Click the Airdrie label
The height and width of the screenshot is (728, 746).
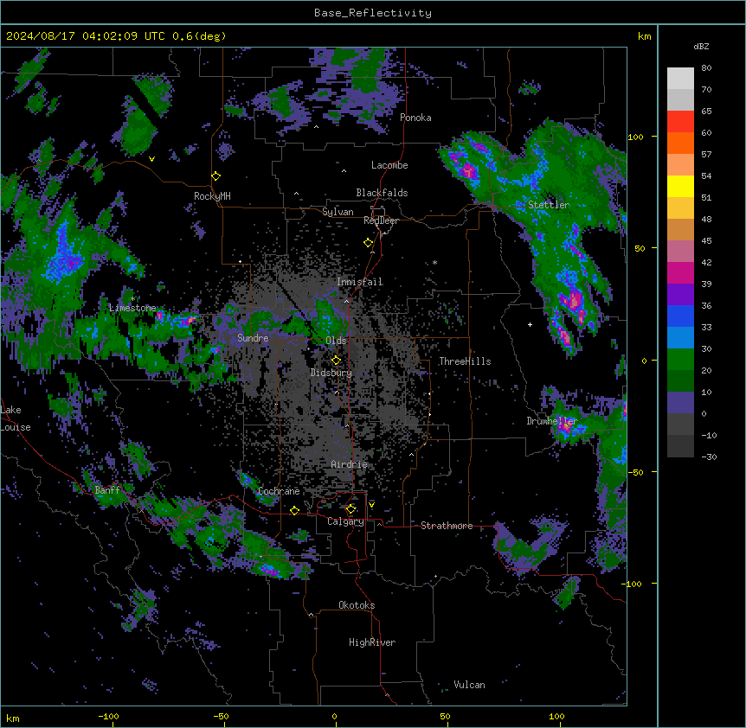coord(350,464)
